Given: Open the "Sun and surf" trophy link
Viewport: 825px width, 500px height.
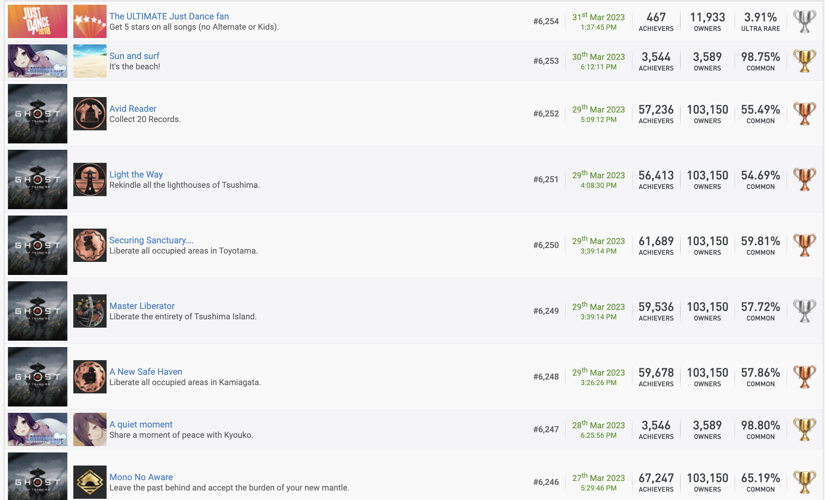Looking at the screenshot, I should [134, 56].
